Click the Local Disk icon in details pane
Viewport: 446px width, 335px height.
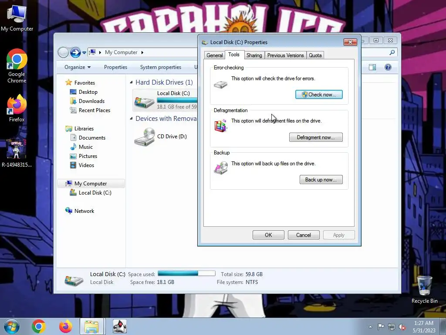tap(74, 280)
